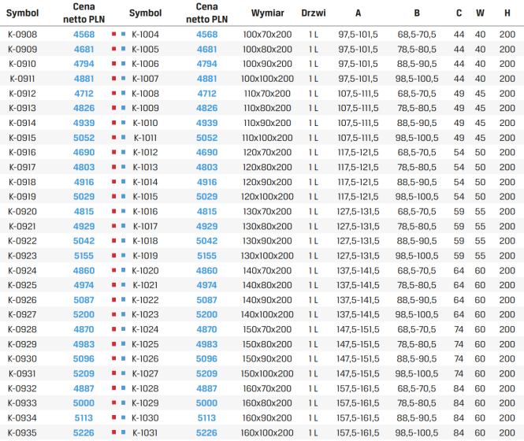Select symbol K-0908
The image size is (524, 441).
tap(22, 35)
